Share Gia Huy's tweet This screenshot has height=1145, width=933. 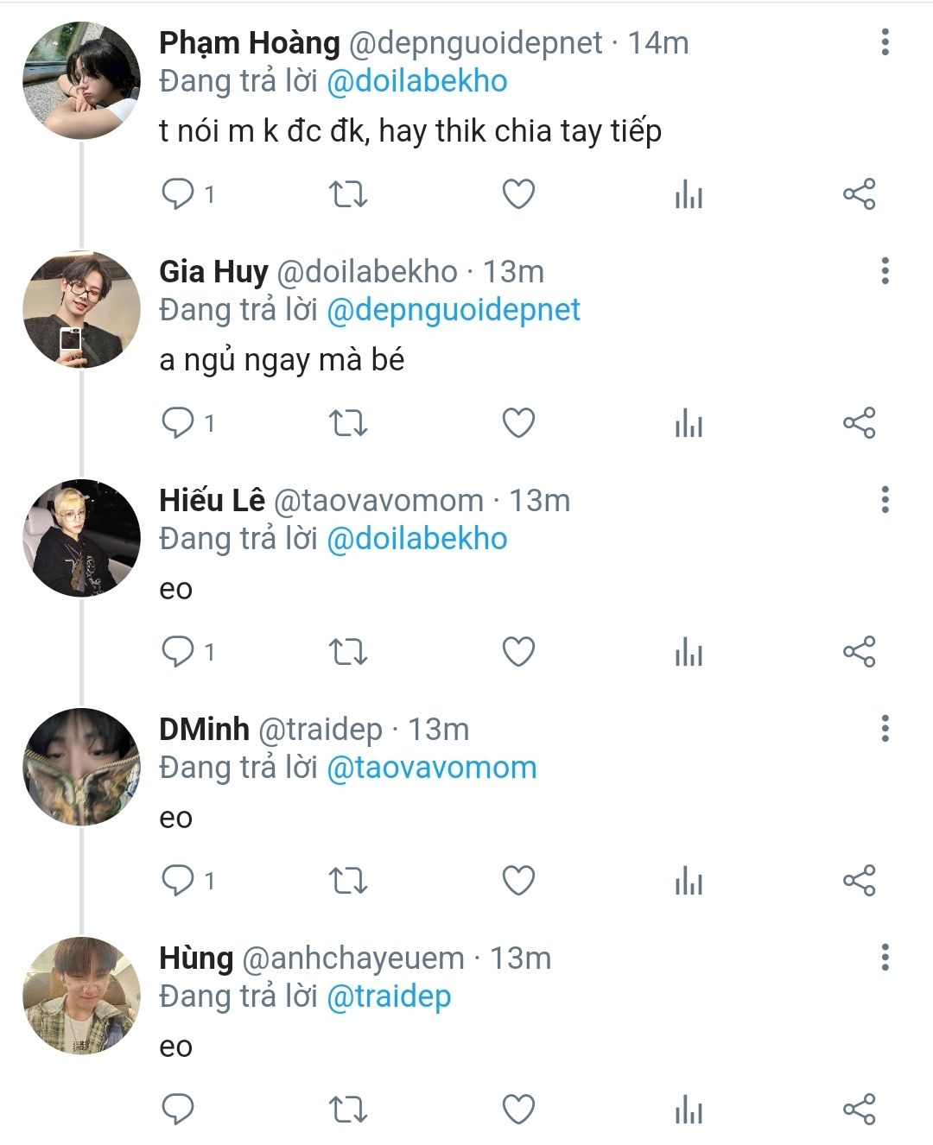[859, 423]
